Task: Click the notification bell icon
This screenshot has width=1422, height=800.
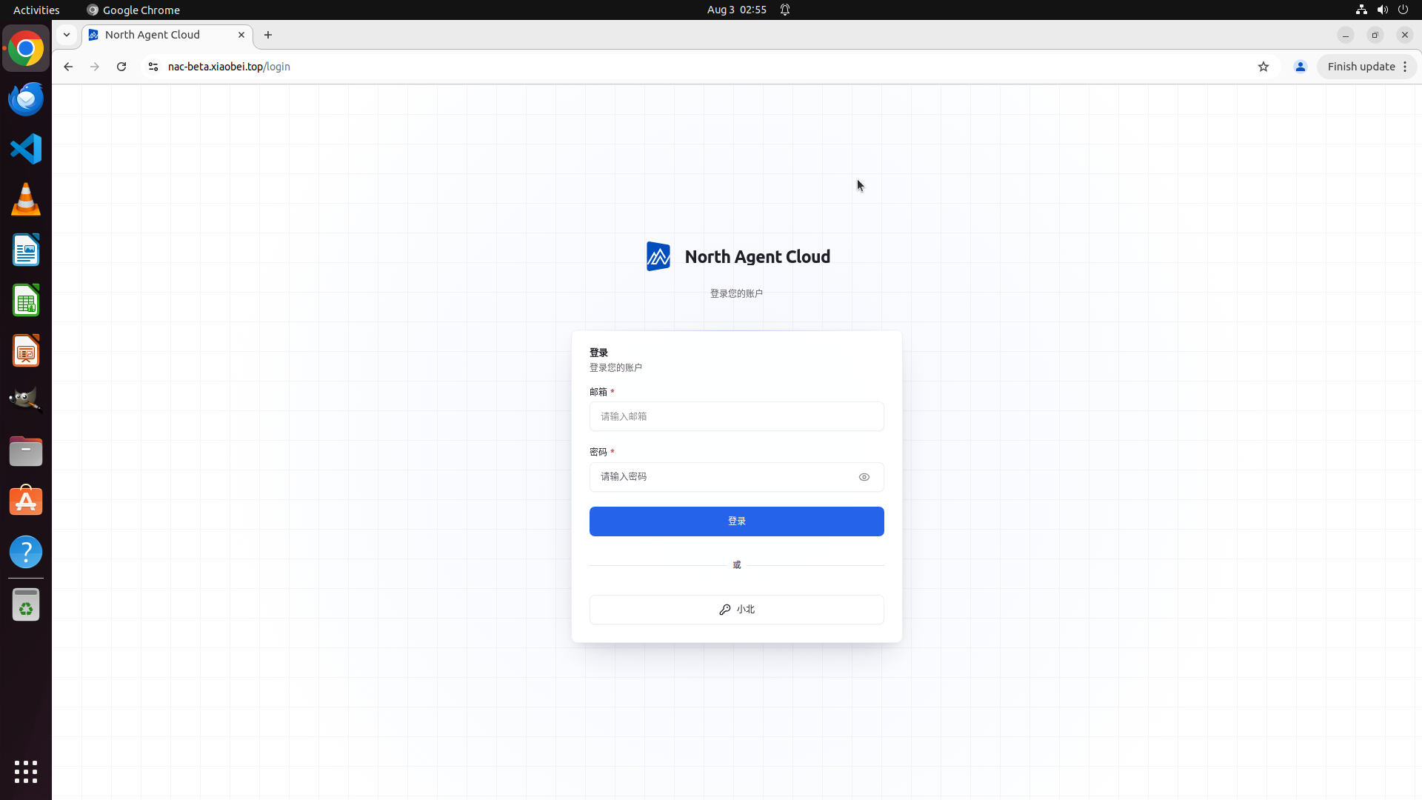Action: (x=785, y=10)
